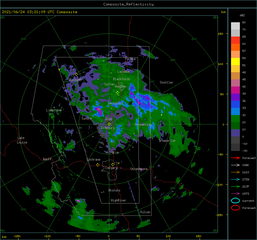
Task: Click the yellow diamond marker above Calgary label
Action: (x=113, y=164)
